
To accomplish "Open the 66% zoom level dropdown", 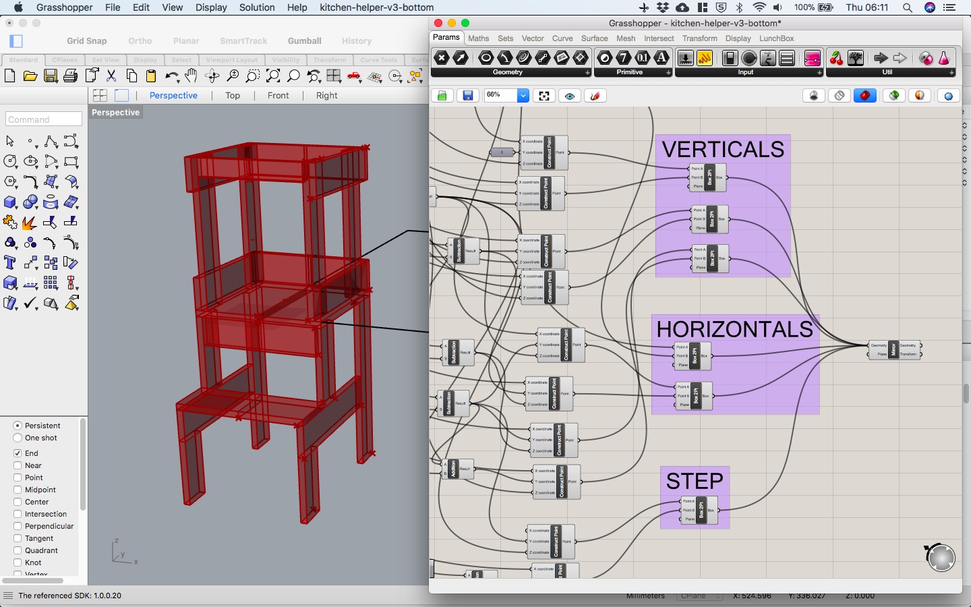I will point(523,96).
